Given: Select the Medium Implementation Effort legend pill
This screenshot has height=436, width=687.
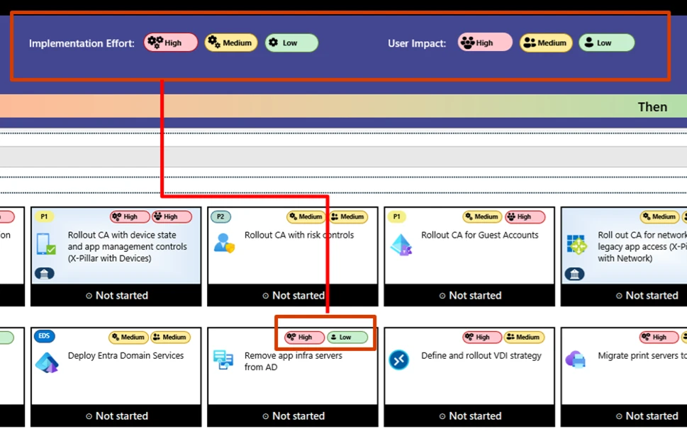Looking at the screenshot, I should tap(230, 42).
